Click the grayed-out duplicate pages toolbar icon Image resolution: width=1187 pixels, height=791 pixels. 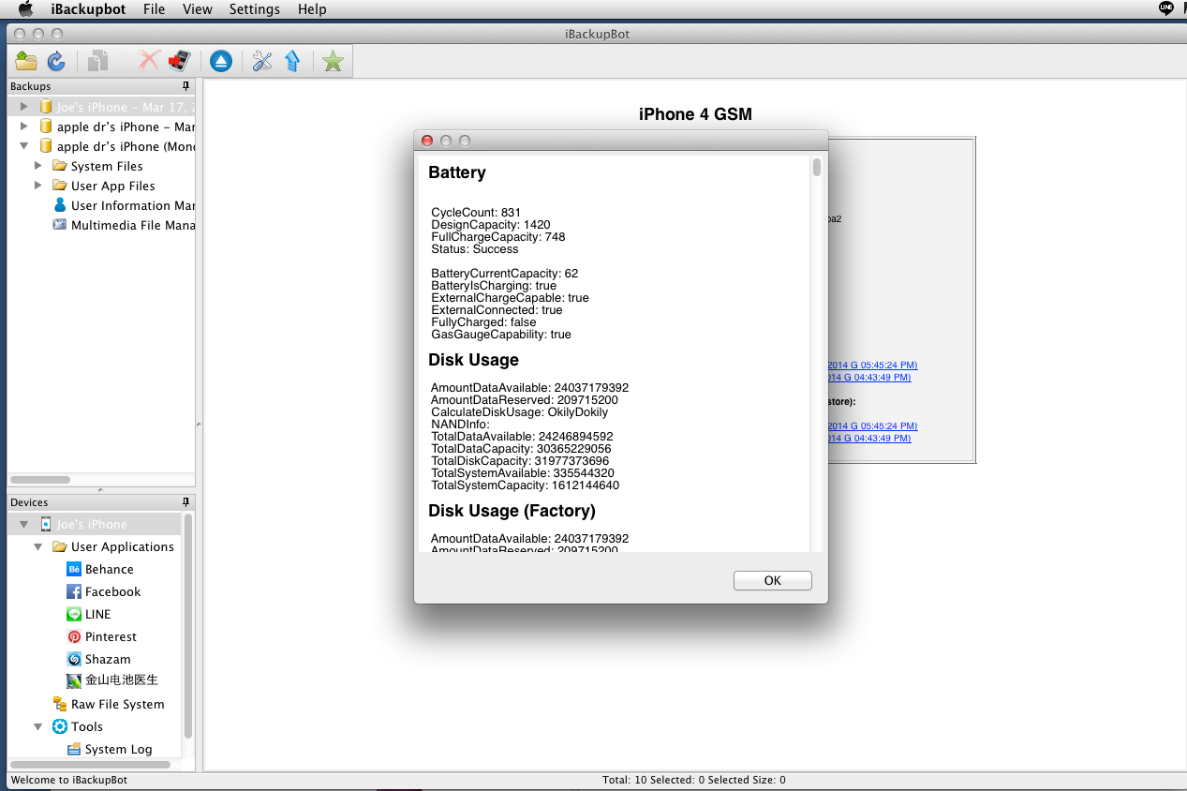(x=97, y=61)
